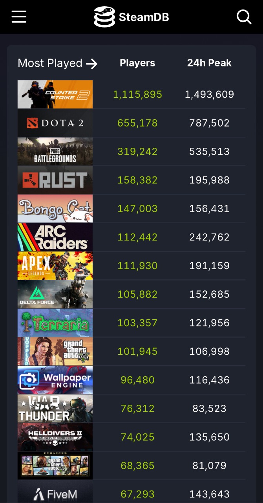
Task: Open the Most Played arrow link
Action: pyautogui.click(x=57, y=63)
